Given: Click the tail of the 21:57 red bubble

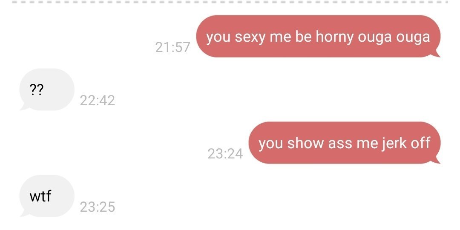Looking at the screenshot, I should [436, 54].
